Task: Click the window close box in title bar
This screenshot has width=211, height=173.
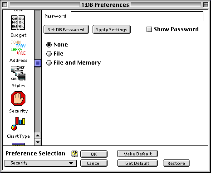Action: pos(5,5)
